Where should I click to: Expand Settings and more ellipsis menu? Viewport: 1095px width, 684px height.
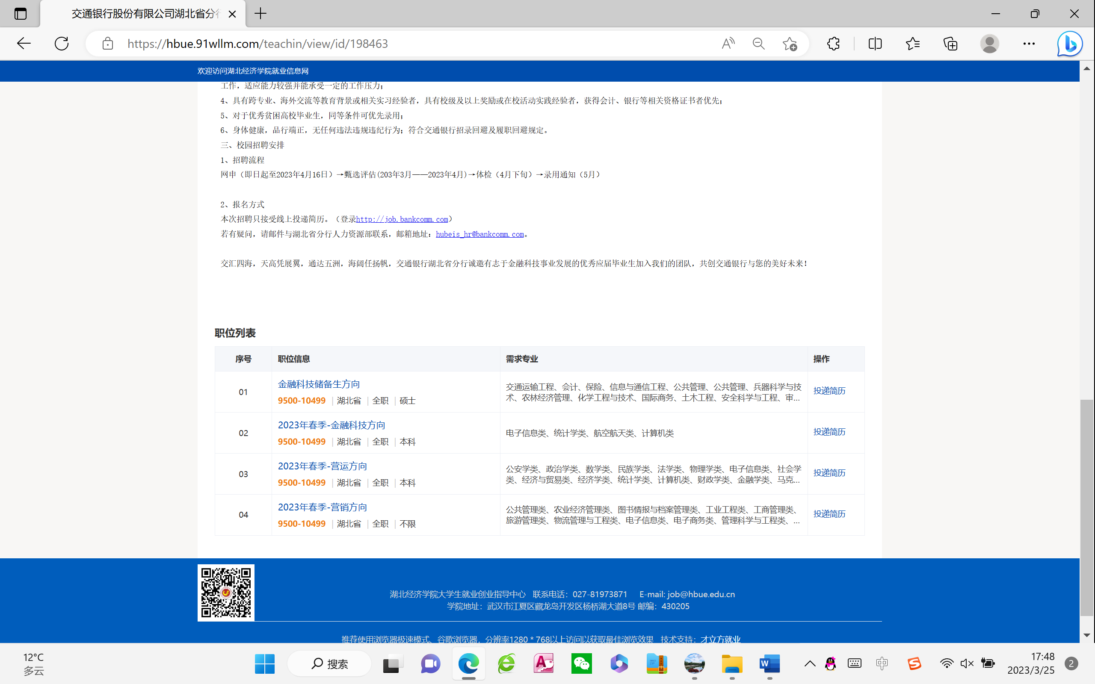point(1028,44)
